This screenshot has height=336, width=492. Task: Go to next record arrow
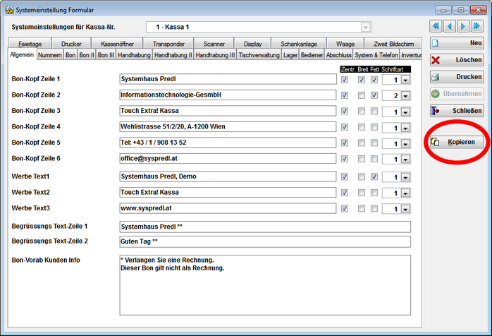click(x=463, y=26)
